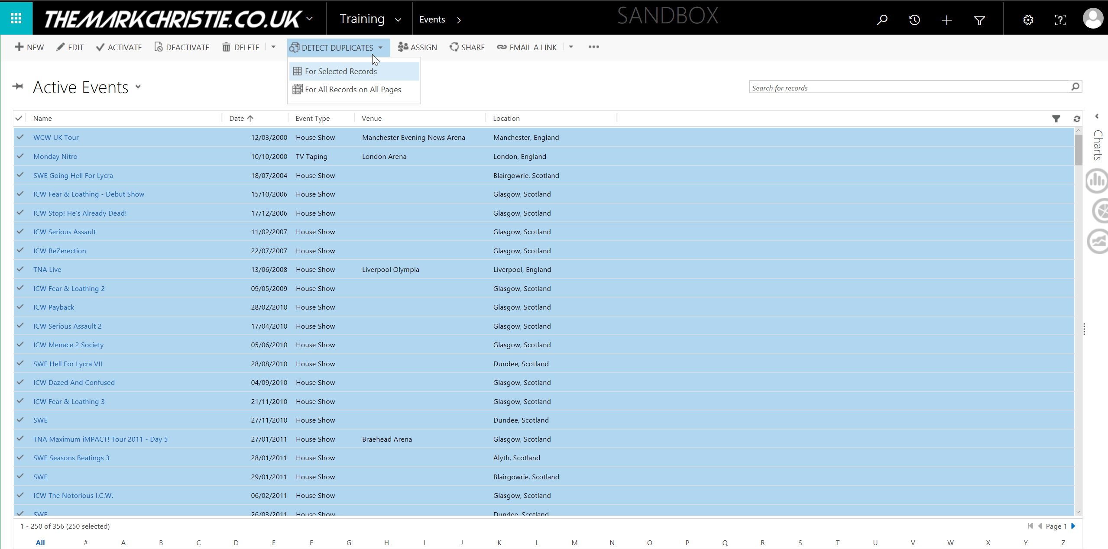Go to the previous page arrow
The width and height of the screenshot is (1108, 549).
point(1040,526)
